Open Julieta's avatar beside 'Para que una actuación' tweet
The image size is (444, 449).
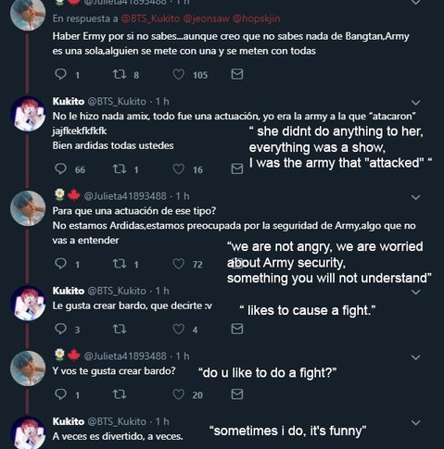pyautogui.click(x=28, y=208)
